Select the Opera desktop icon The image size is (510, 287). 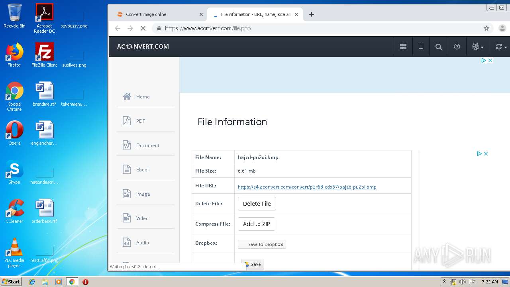(14, 133)
